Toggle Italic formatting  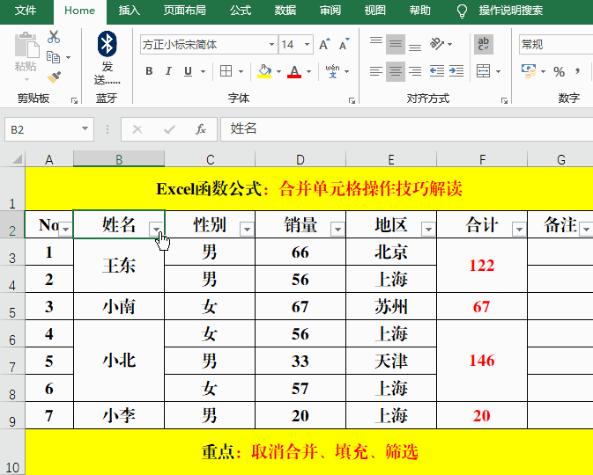tap(168, 71)
